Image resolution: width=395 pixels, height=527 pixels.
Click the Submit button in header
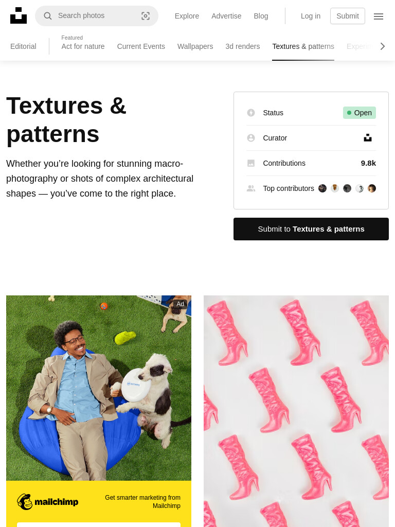coord(348,16)
